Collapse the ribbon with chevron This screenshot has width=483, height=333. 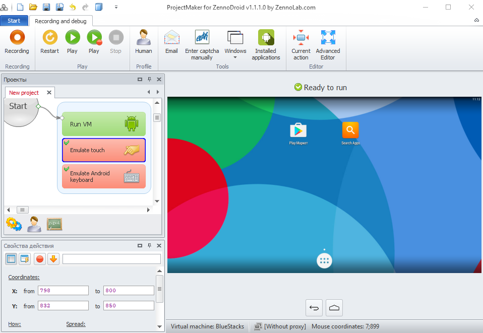point(476,20)
